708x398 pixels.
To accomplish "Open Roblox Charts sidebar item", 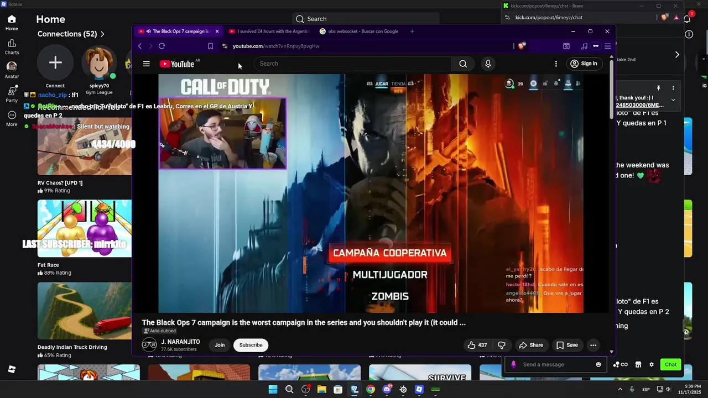I will click(12, 47).
